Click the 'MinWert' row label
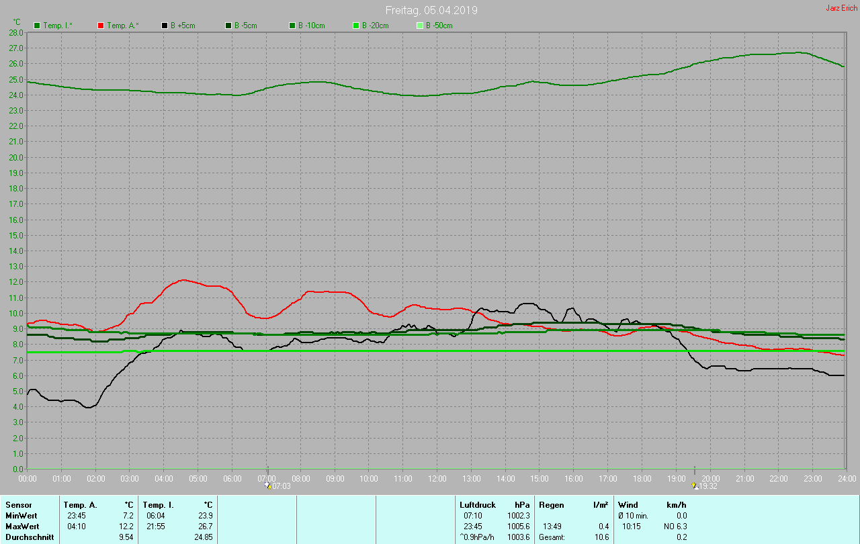Screen dimensions: 860x544 click(x=21, y=515)
